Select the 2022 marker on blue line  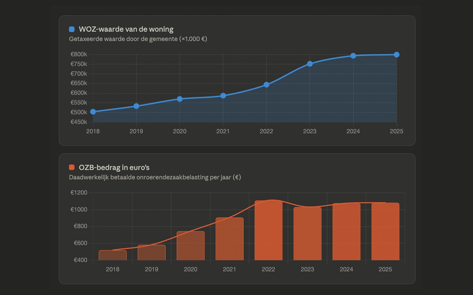[266, 85]
